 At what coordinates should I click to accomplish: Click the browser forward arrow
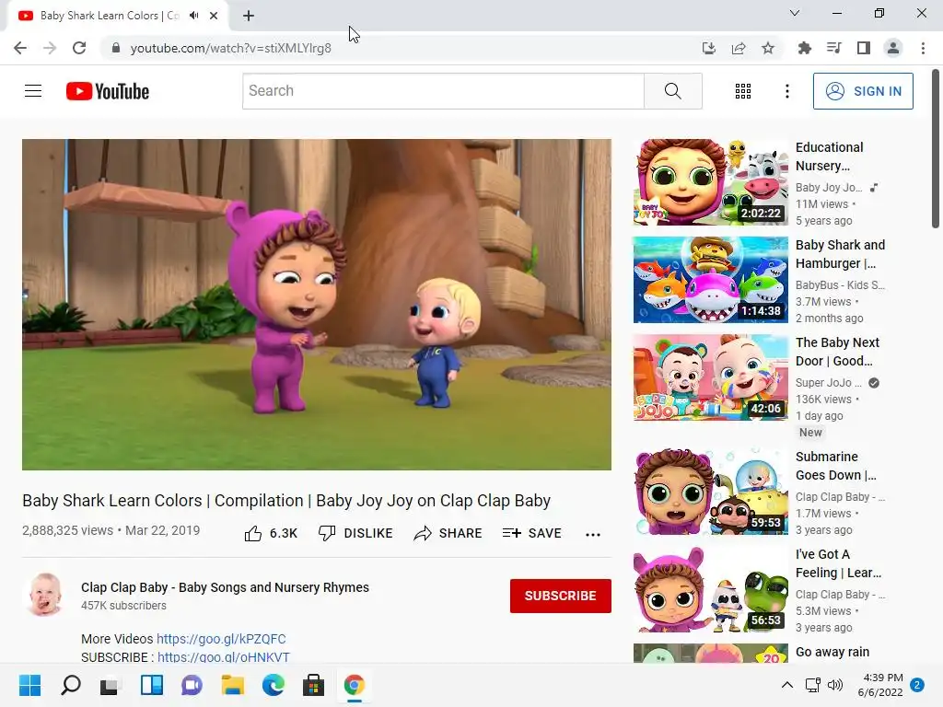(50, 48)
